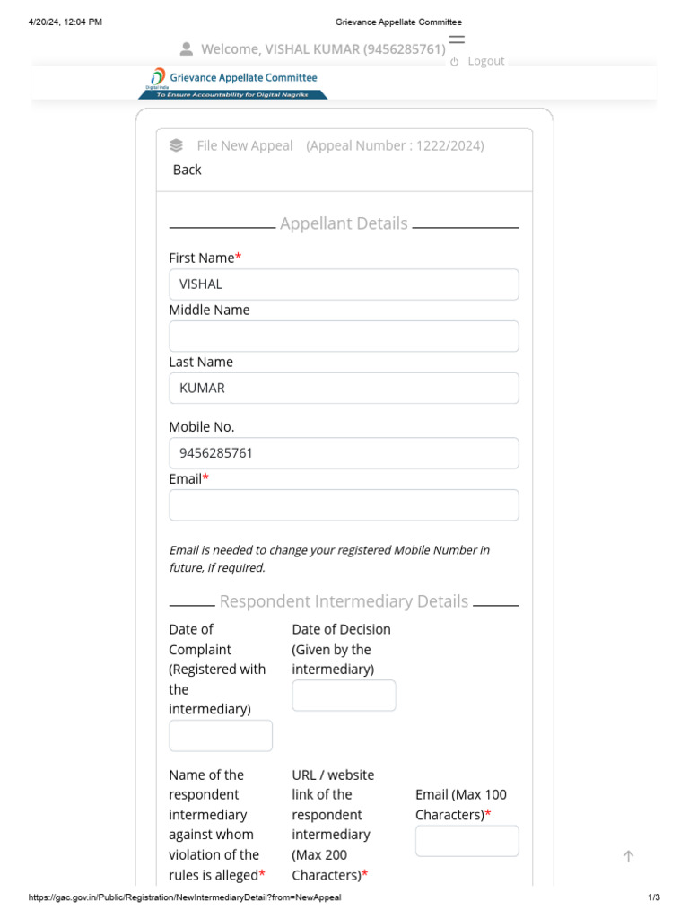Click the appellant Email input field

(344, 505)
